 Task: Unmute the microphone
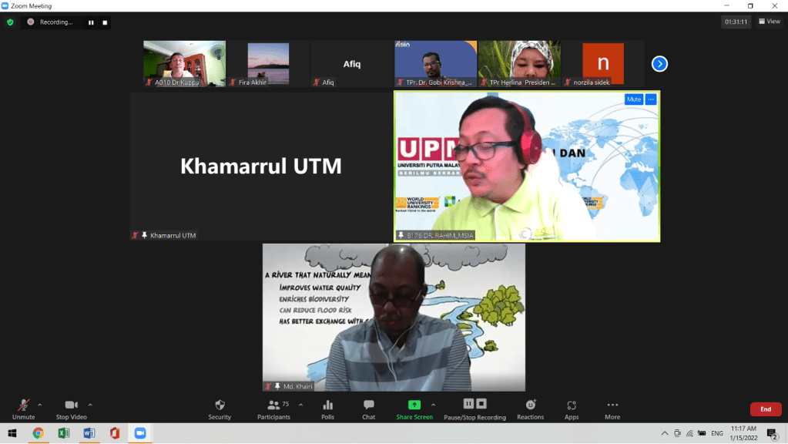click(x=23, y=409)
